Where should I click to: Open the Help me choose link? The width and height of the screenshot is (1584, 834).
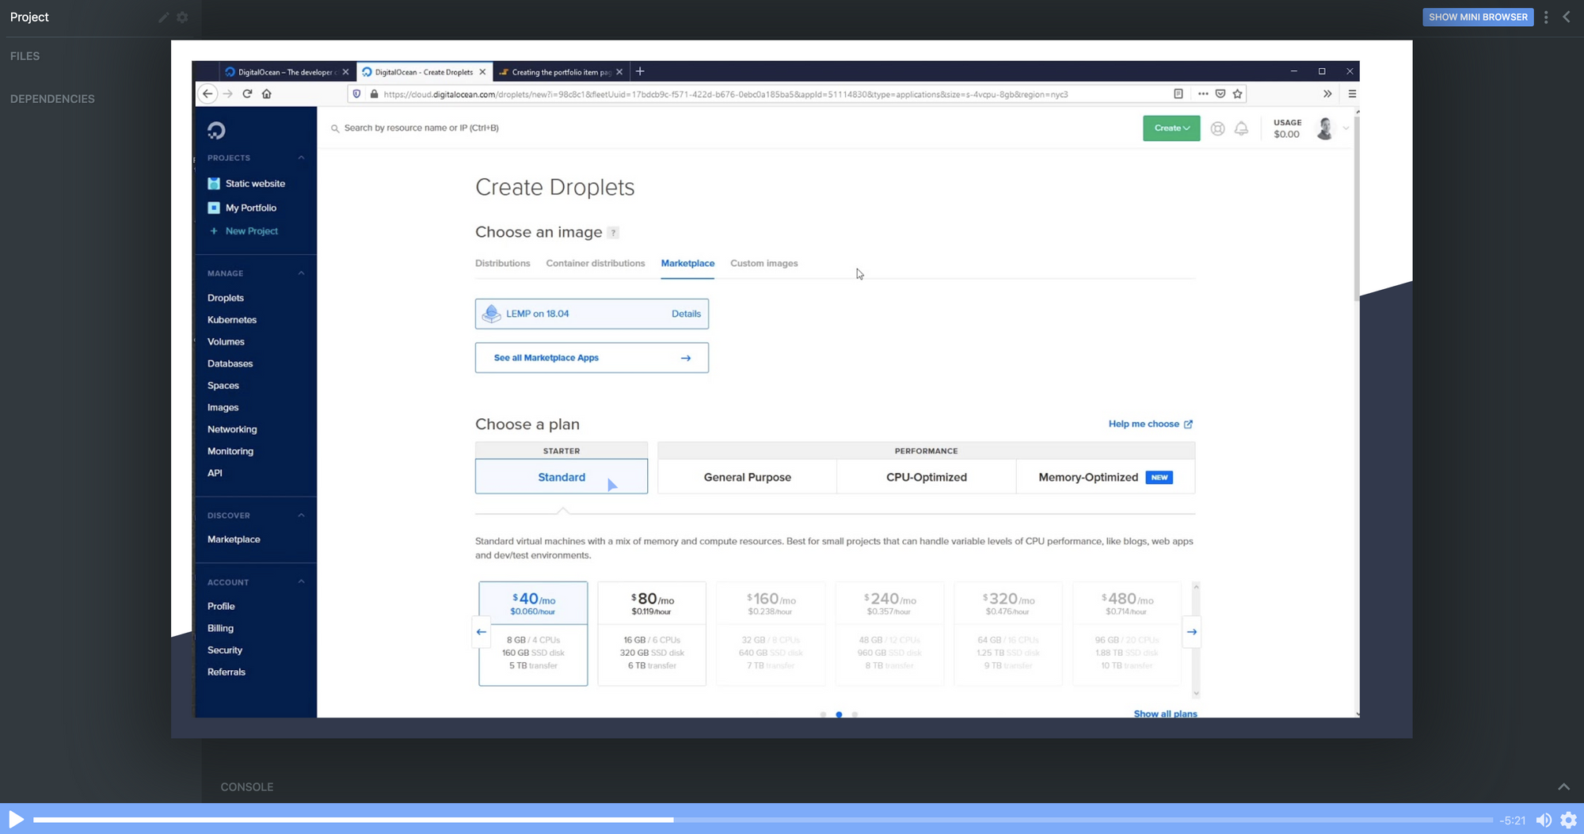(x=1151, y=424)
